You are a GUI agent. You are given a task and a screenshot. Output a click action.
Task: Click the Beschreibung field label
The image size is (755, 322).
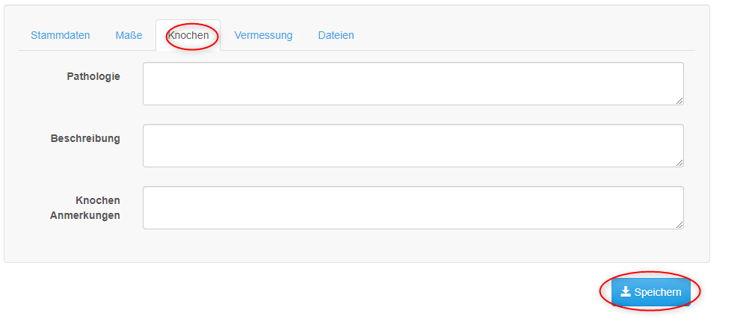point(85,139)
